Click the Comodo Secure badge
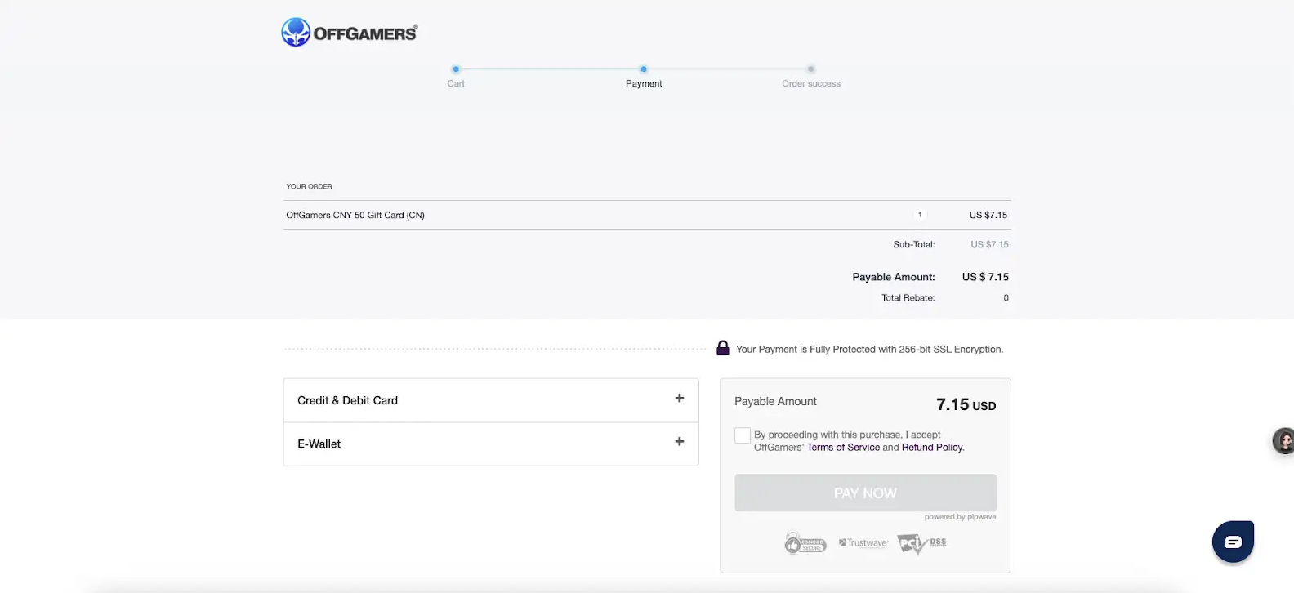1294x593 pixels. tap(805, 543)
